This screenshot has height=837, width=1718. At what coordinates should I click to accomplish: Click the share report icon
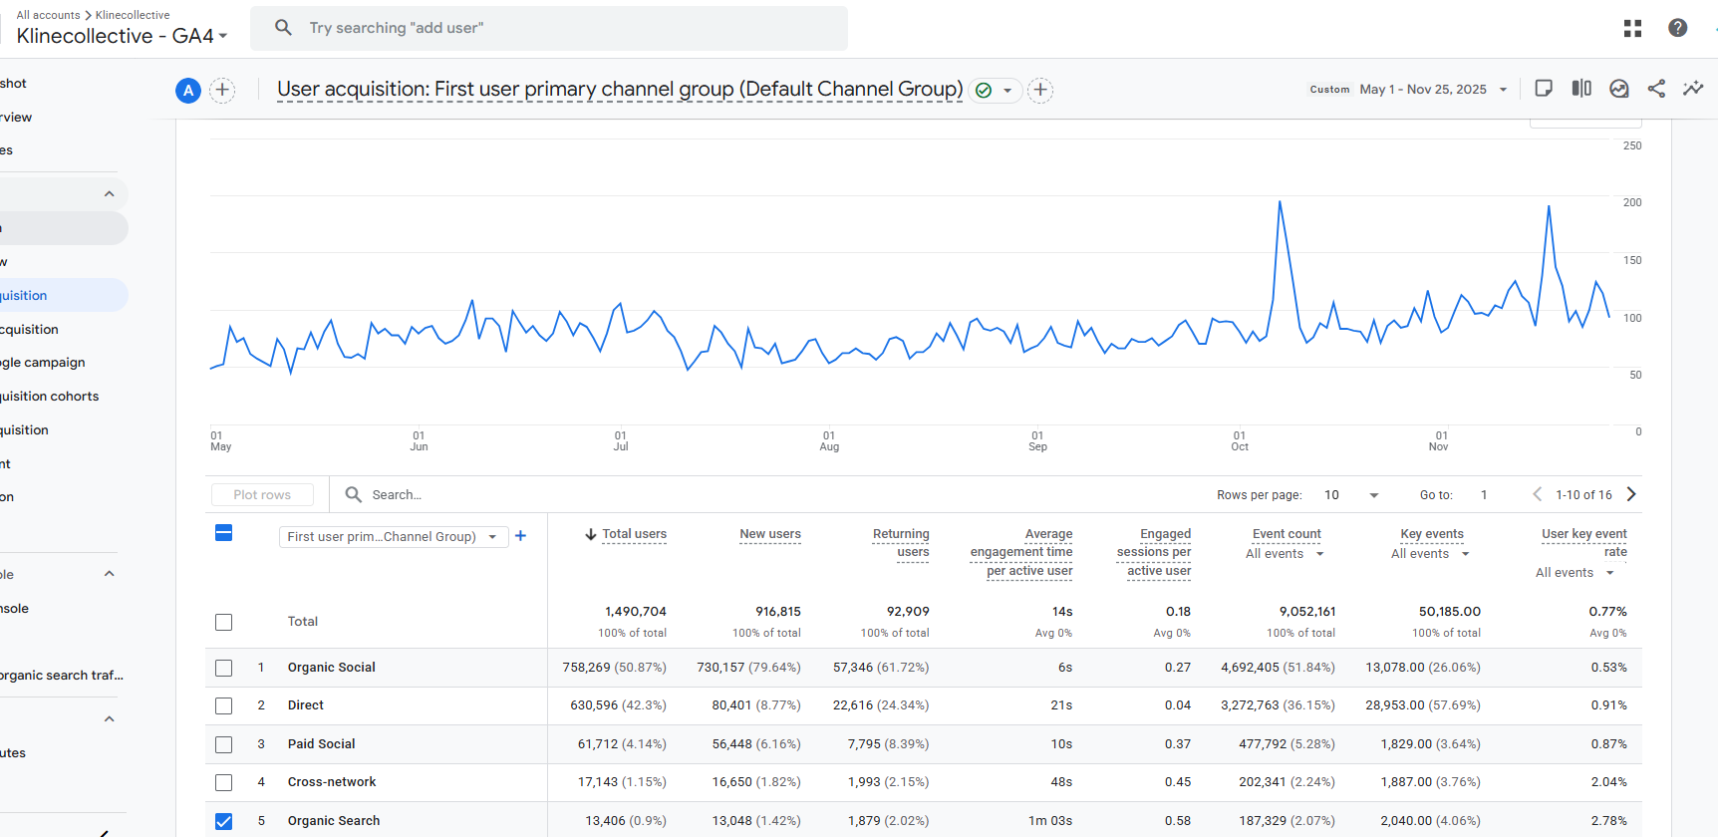(1656, 89)
